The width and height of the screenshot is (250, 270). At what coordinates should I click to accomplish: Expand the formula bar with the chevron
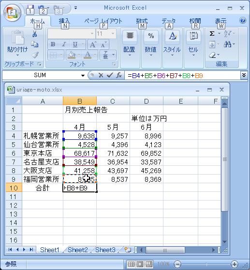tap(244, 75)
